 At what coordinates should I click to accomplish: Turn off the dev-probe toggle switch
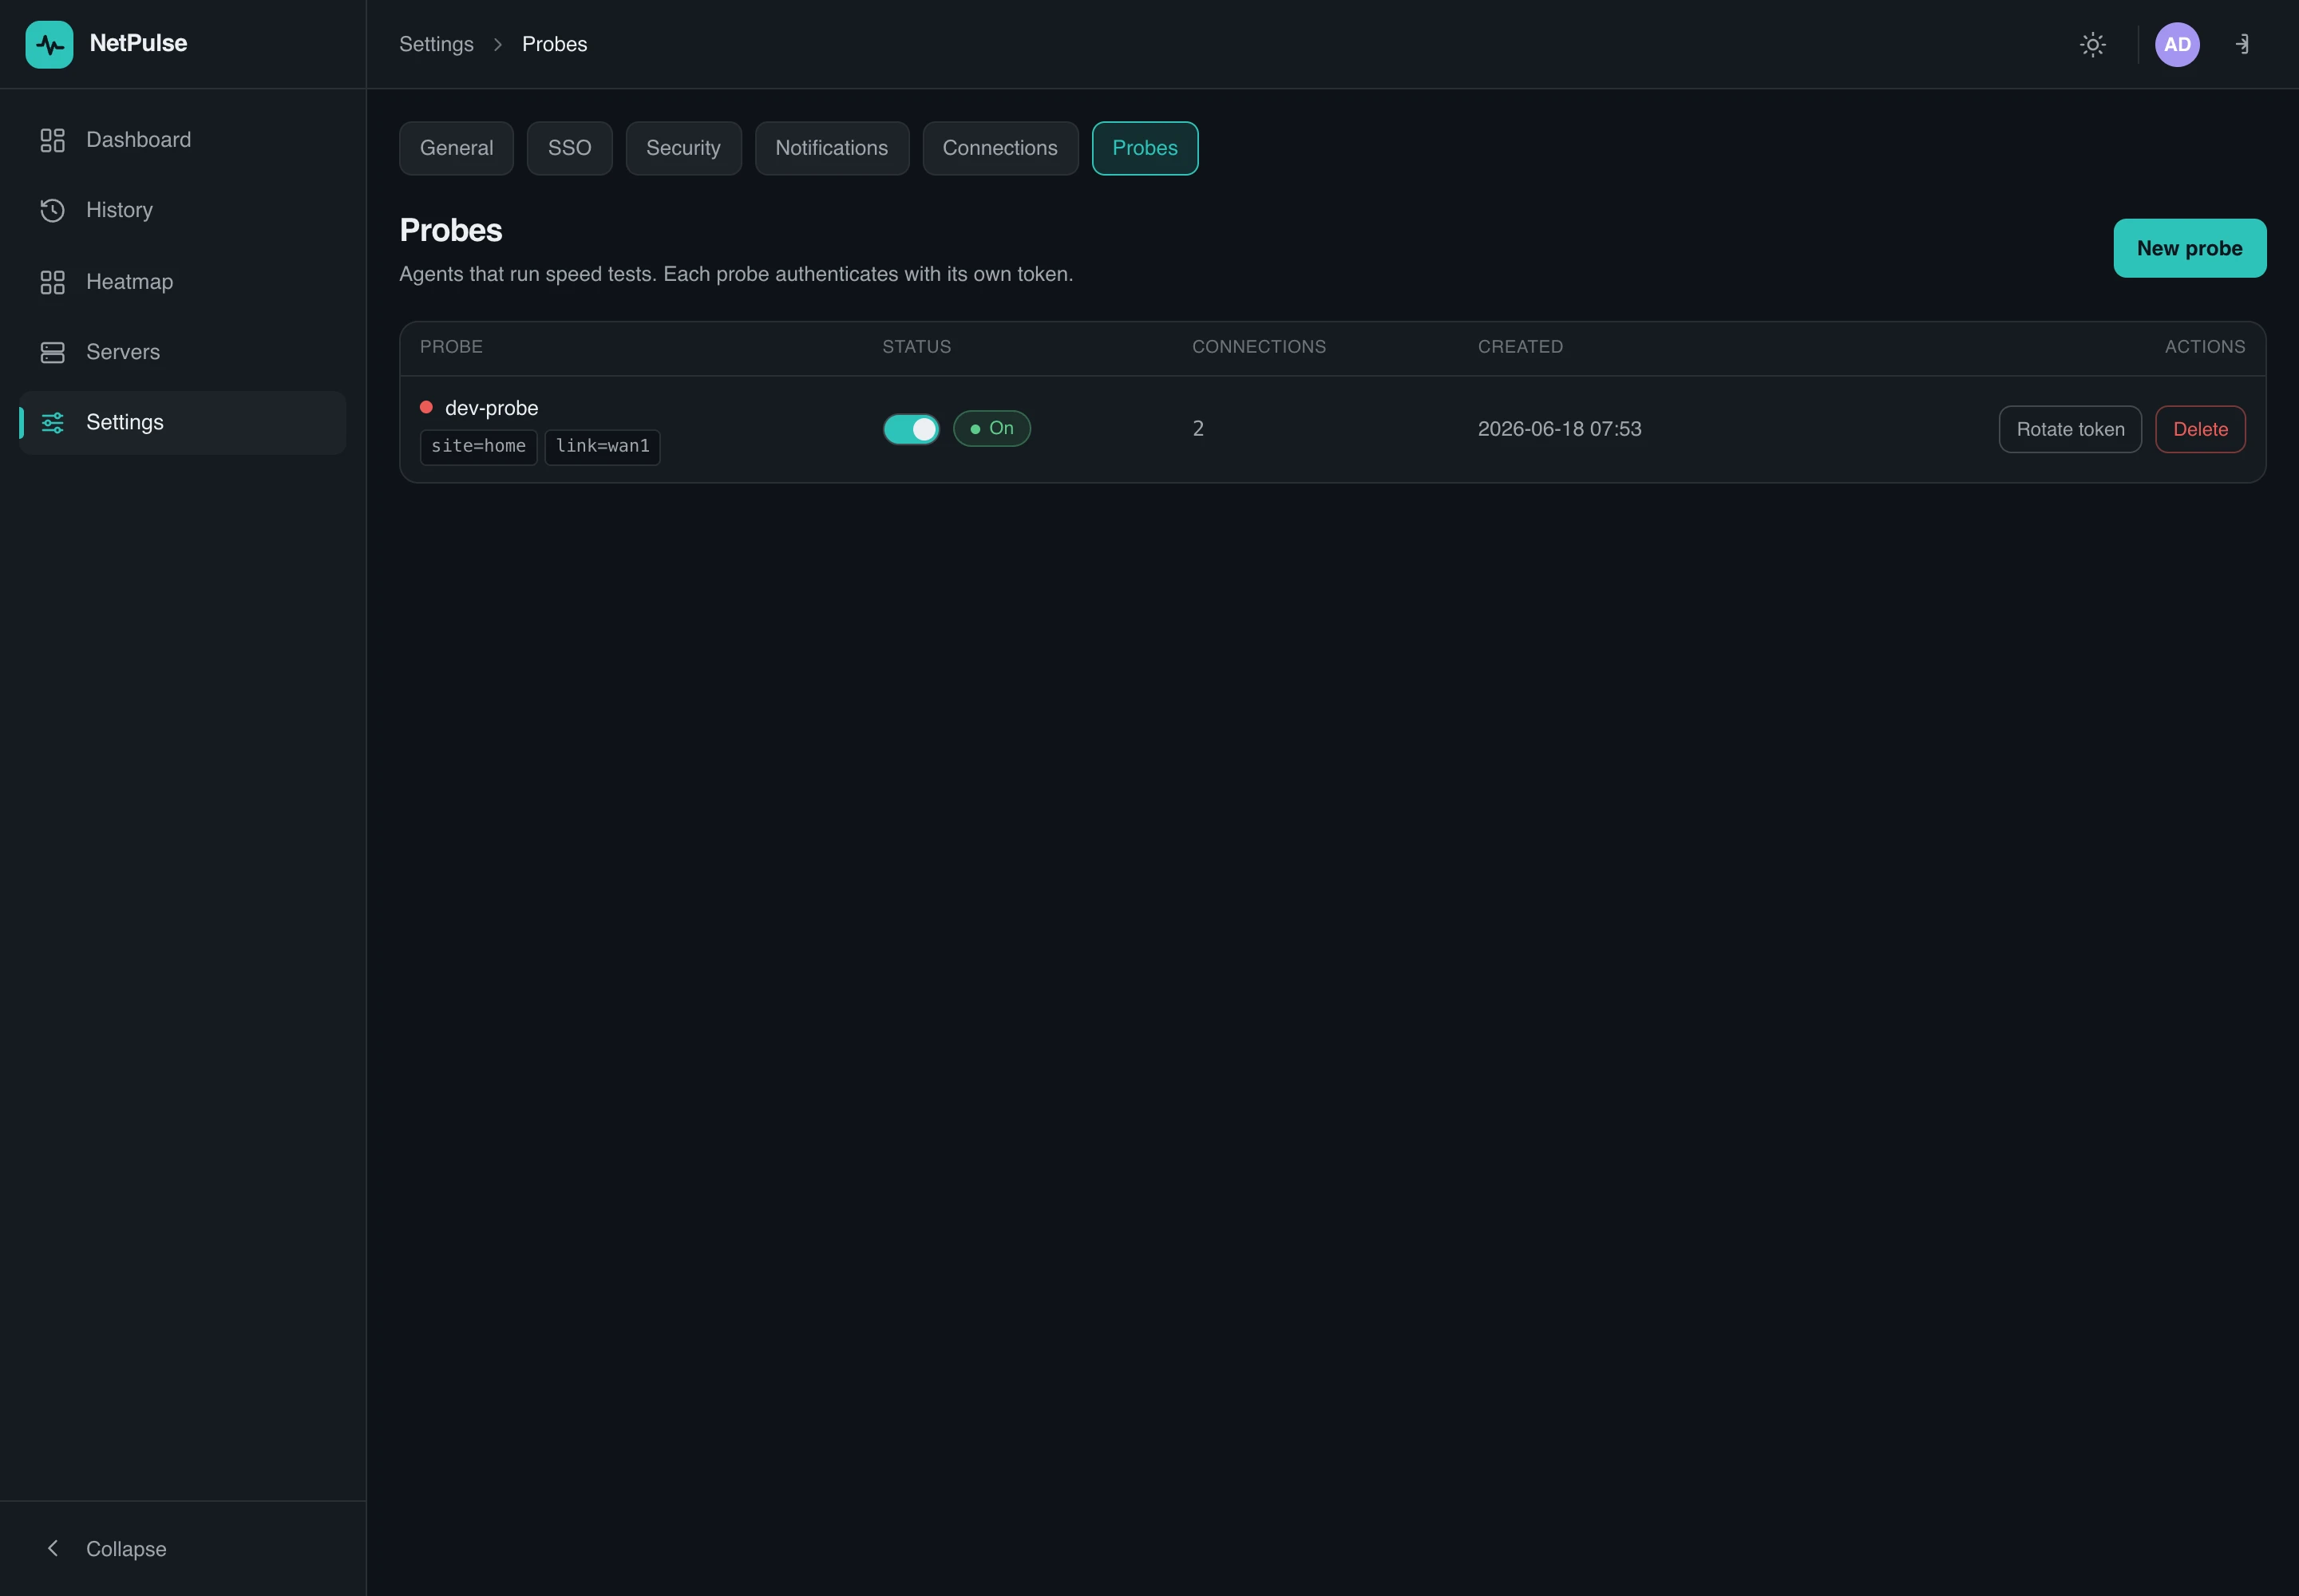(x=910, y=429)
